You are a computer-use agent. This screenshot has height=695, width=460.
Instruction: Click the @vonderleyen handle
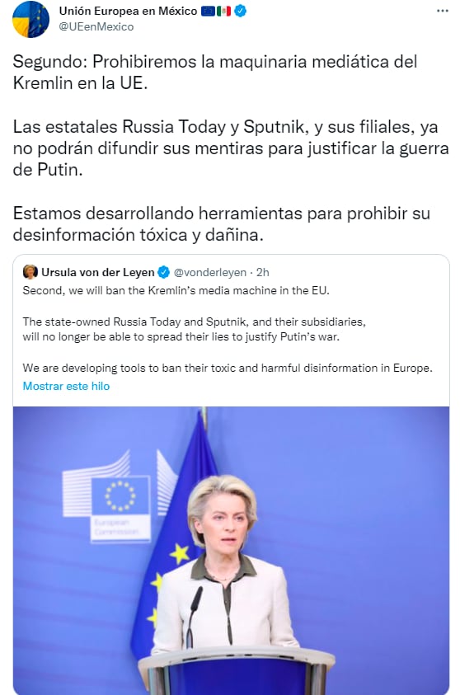point(209,272)
